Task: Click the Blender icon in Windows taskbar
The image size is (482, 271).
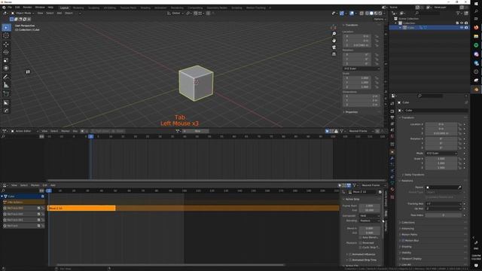Action: tap(476, 90)
